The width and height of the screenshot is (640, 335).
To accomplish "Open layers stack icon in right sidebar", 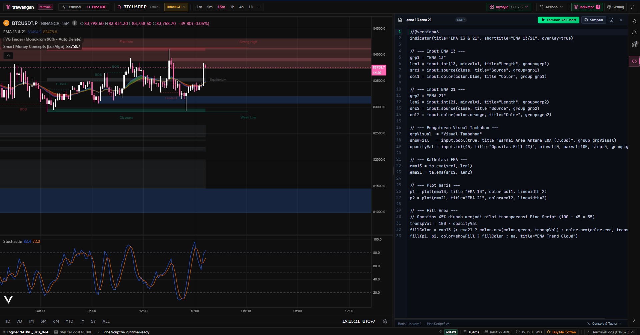I will click(x=634, y=44).
